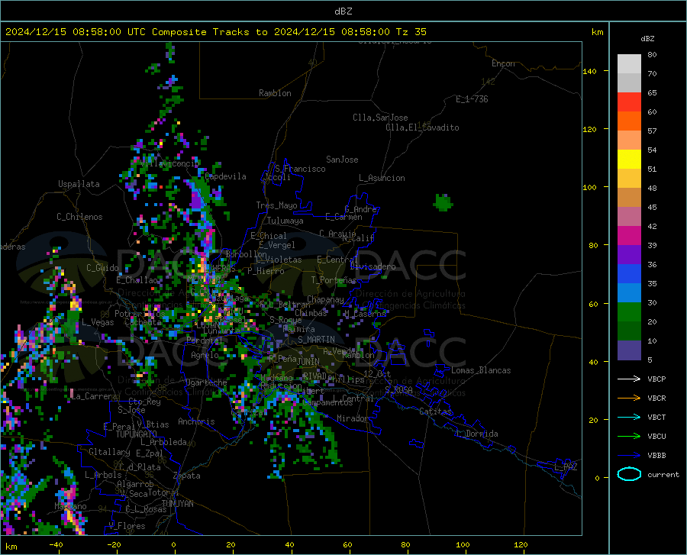Click the C_Chilenos label
Image resolution: width=687 pixels, height=555 pixels.
point(79,217)
